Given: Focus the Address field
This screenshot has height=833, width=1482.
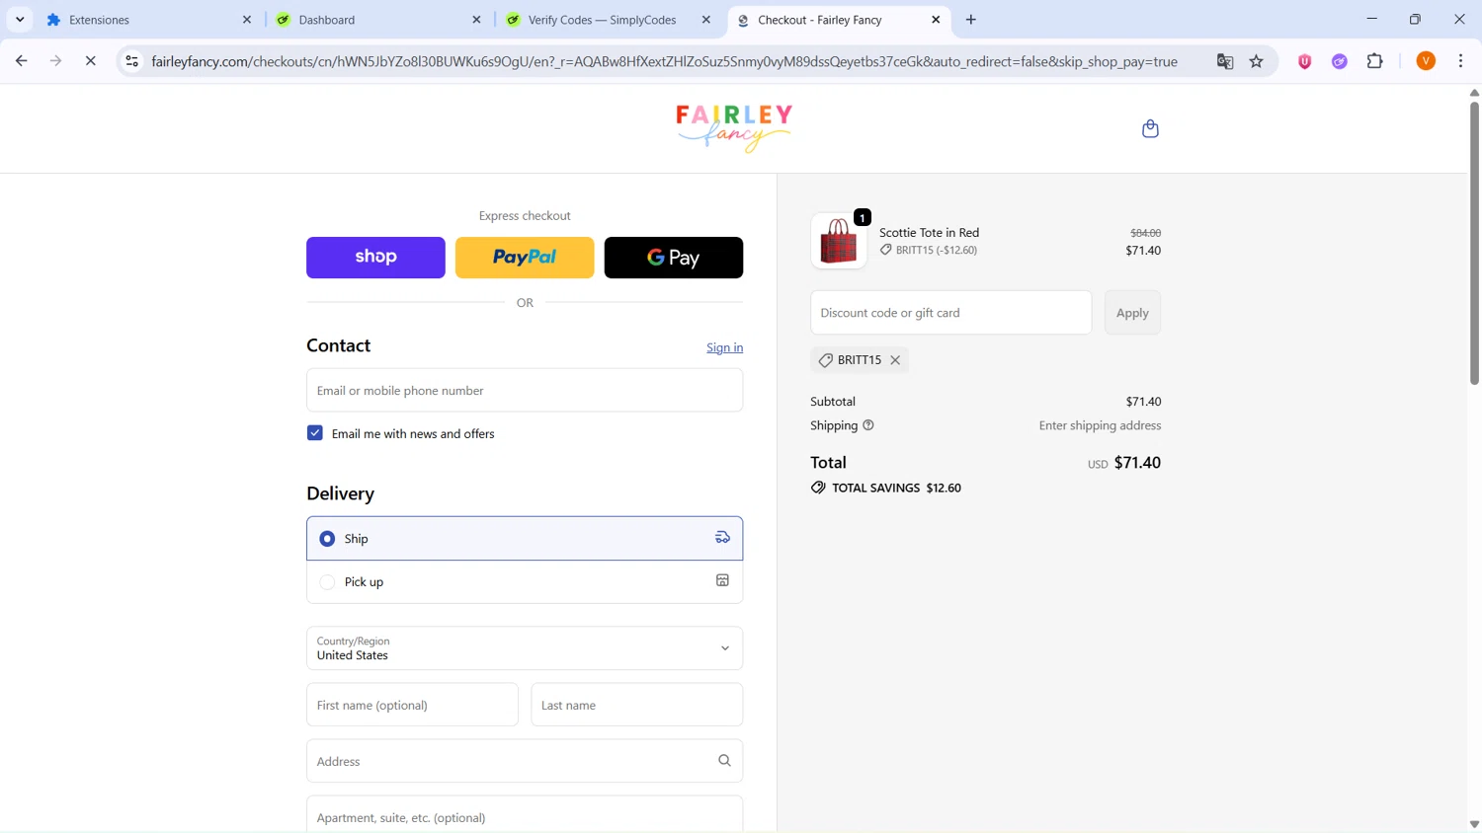Looking at the screenshot, I should pos(525,761).
